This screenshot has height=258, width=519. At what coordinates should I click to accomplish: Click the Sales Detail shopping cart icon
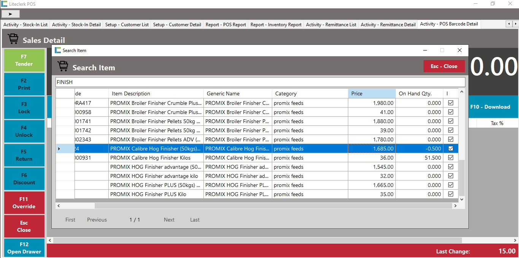pos(13,39)
